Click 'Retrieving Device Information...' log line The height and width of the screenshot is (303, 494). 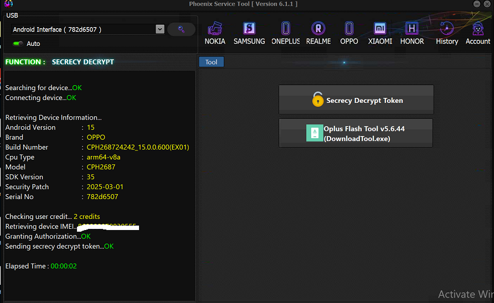coord(53,118)
